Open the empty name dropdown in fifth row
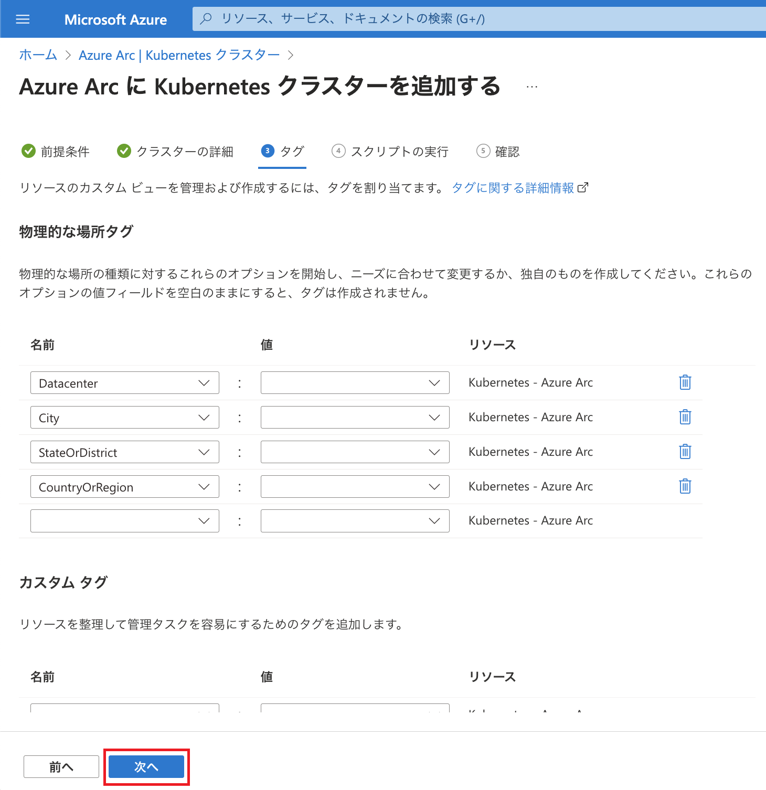This screenshot has width=766, height=790. click(125, 521)
